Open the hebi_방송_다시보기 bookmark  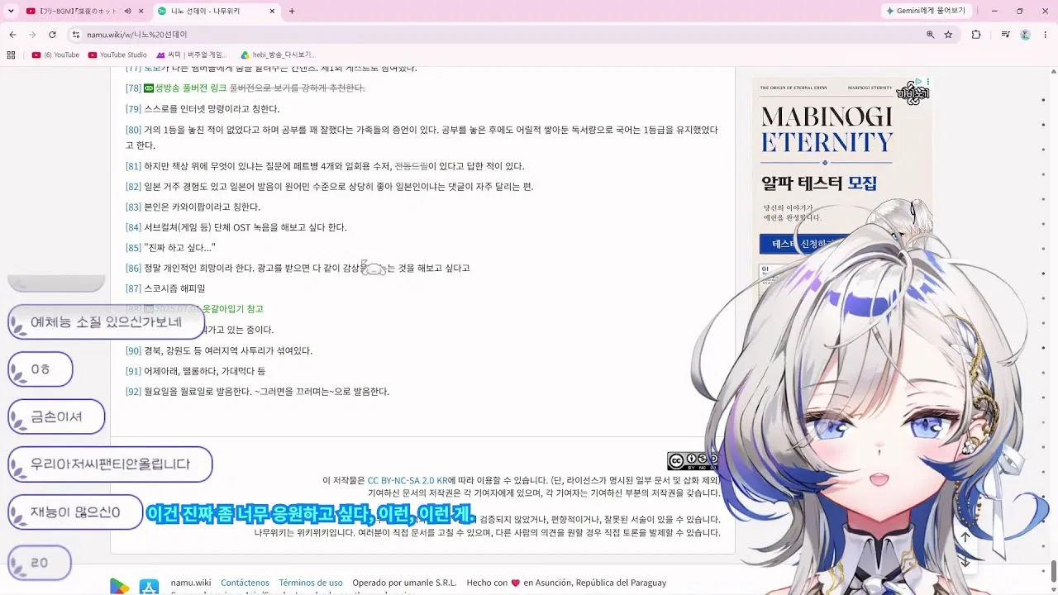click(x=279, y=55)
